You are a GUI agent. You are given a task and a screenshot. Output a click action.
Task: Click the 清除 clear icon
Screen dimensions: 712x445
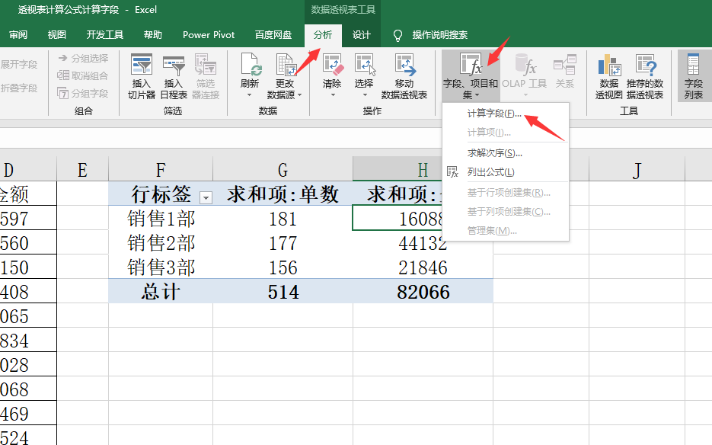(x=332, y=65)
